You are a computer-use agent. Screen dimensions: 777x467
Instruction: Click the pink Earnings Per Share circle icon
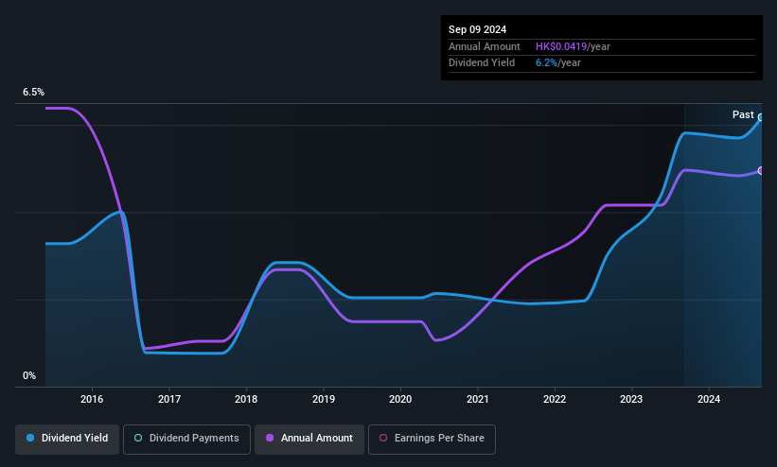tap(383, 438)
